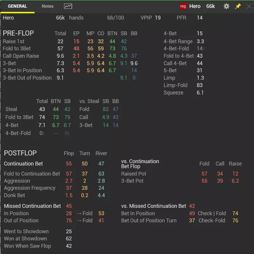Click the 4-Bet Range value 3.3
The width and height of the screenshot is (254, 254).
[200, 41]
